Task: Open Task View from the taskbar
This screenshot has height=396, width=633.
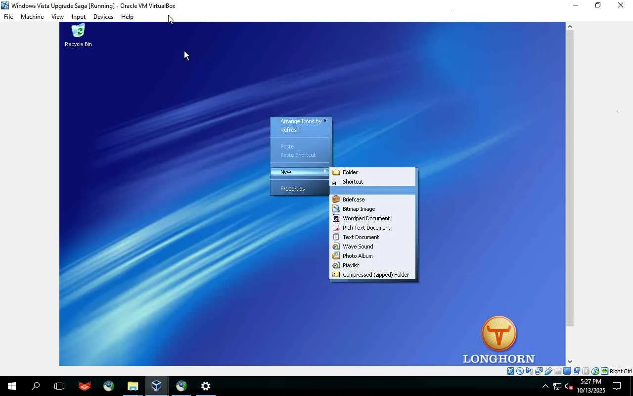Action: click(x=59, y=386)
